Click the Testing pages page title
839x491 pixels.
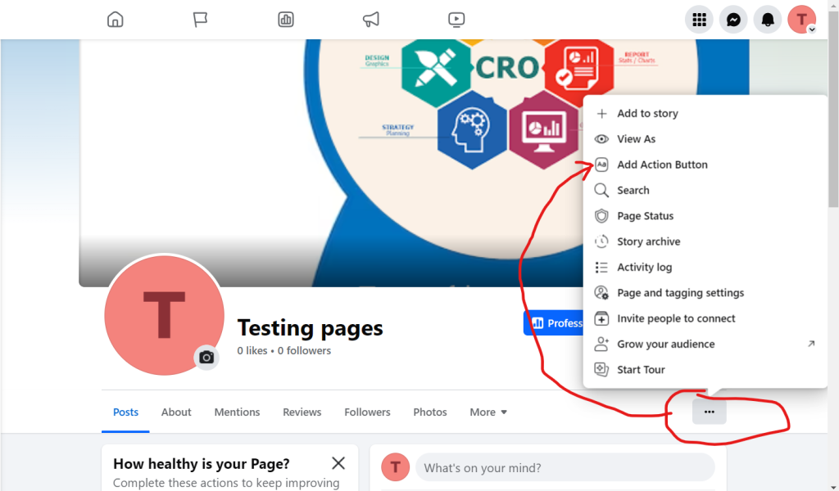[310, 327]
